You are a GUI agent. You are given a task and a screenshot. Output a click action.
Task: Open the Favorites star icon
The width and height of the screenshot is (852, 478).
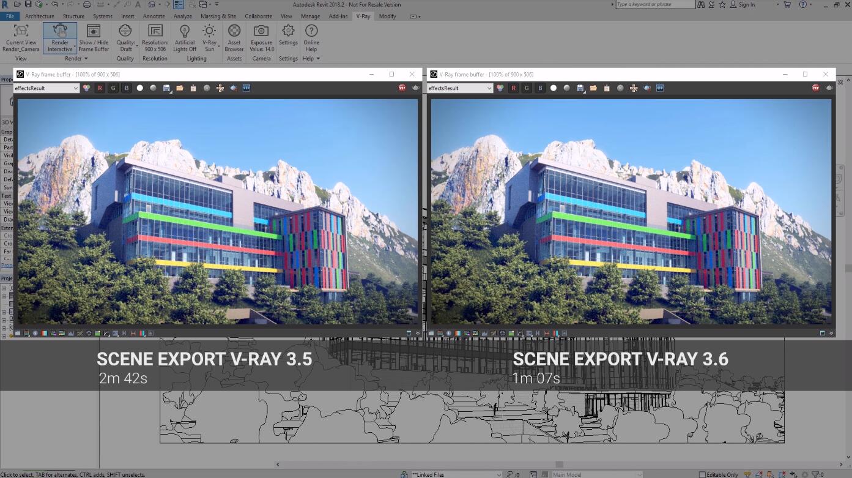click(722, 5)
